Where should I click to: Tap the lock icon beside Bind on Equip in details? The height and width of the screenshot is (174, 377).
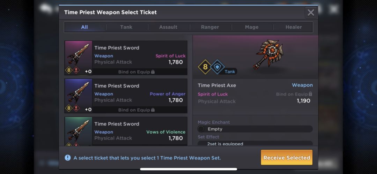point(310,94)
